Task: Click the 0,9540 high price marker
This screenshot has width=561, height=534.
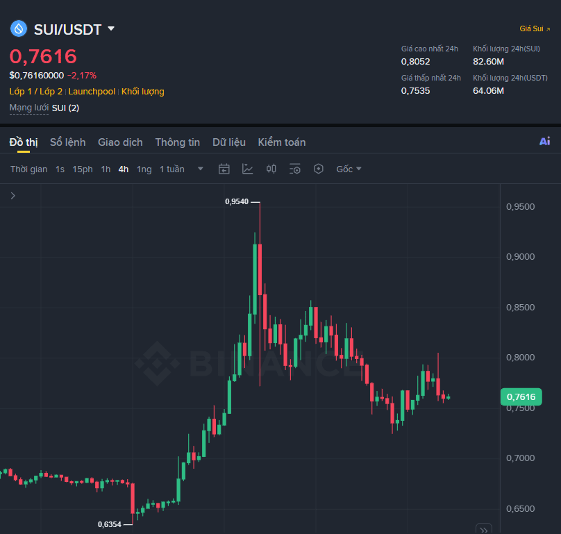Action: tap(237, 202)
